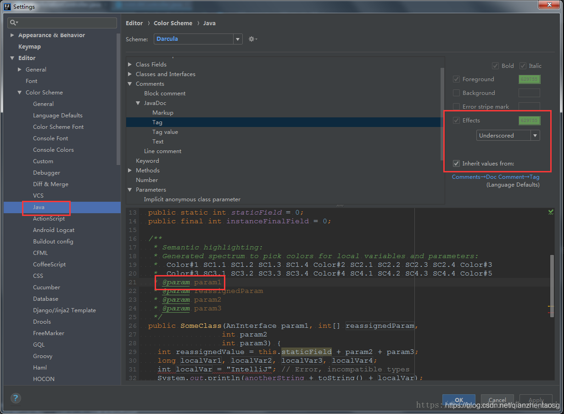Click Color Scheme in the breadcrumb
564x414 pixels.
tap(173, 23)
